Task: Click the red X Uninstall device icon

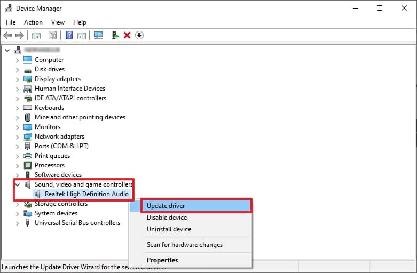Action: 127,35
